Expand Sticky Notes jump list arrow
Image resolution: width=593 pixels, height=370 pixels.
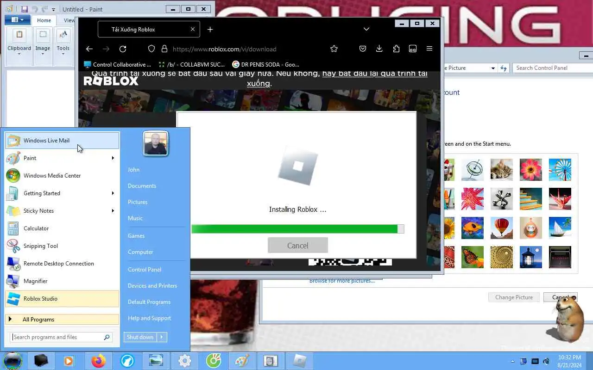point(113,211)
